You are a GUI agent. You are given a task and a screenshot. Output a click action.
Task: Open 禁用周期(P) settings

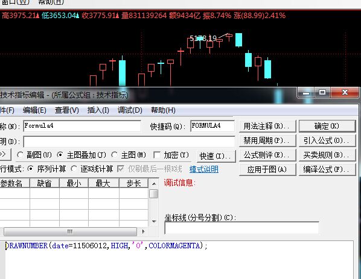pos(267,140)
